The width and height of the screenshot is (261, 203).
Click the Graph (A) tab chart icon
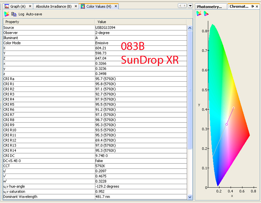point(7,7)
